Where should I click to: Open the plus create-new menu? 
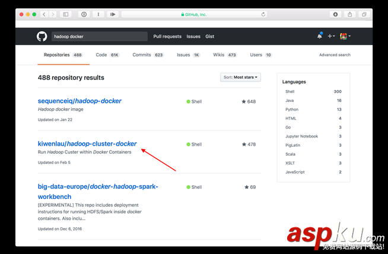(331, 36)
